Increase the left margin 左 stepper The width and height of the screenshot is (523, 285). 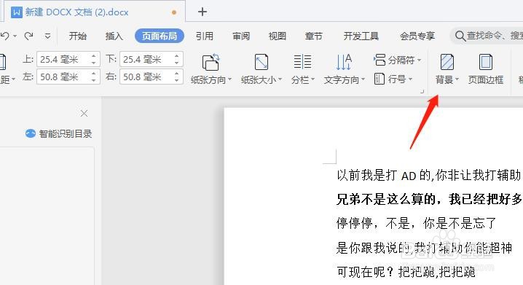[94, 74]
